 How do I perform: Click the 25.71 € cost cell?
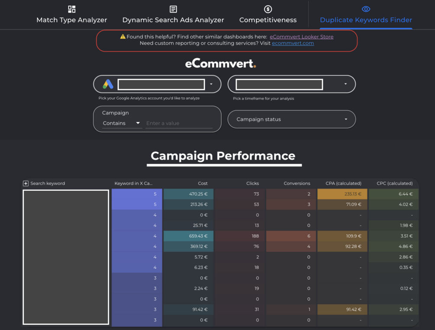(189, 225)
